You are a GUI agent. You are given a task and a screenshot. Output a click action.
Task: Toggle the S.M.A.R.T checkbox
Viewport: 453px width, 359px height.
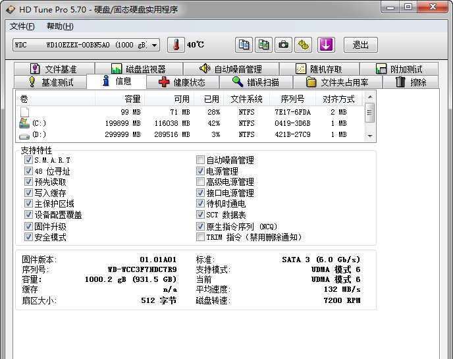coord(28,160)
